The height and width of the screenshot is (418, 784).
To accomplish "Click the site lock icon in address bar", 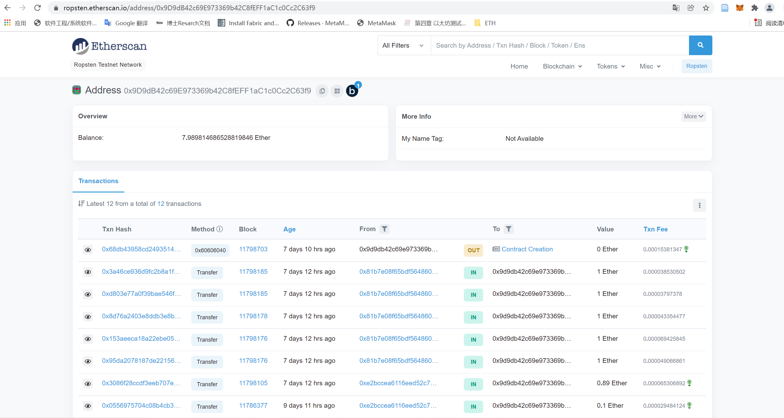I will [x=56, y=8].
